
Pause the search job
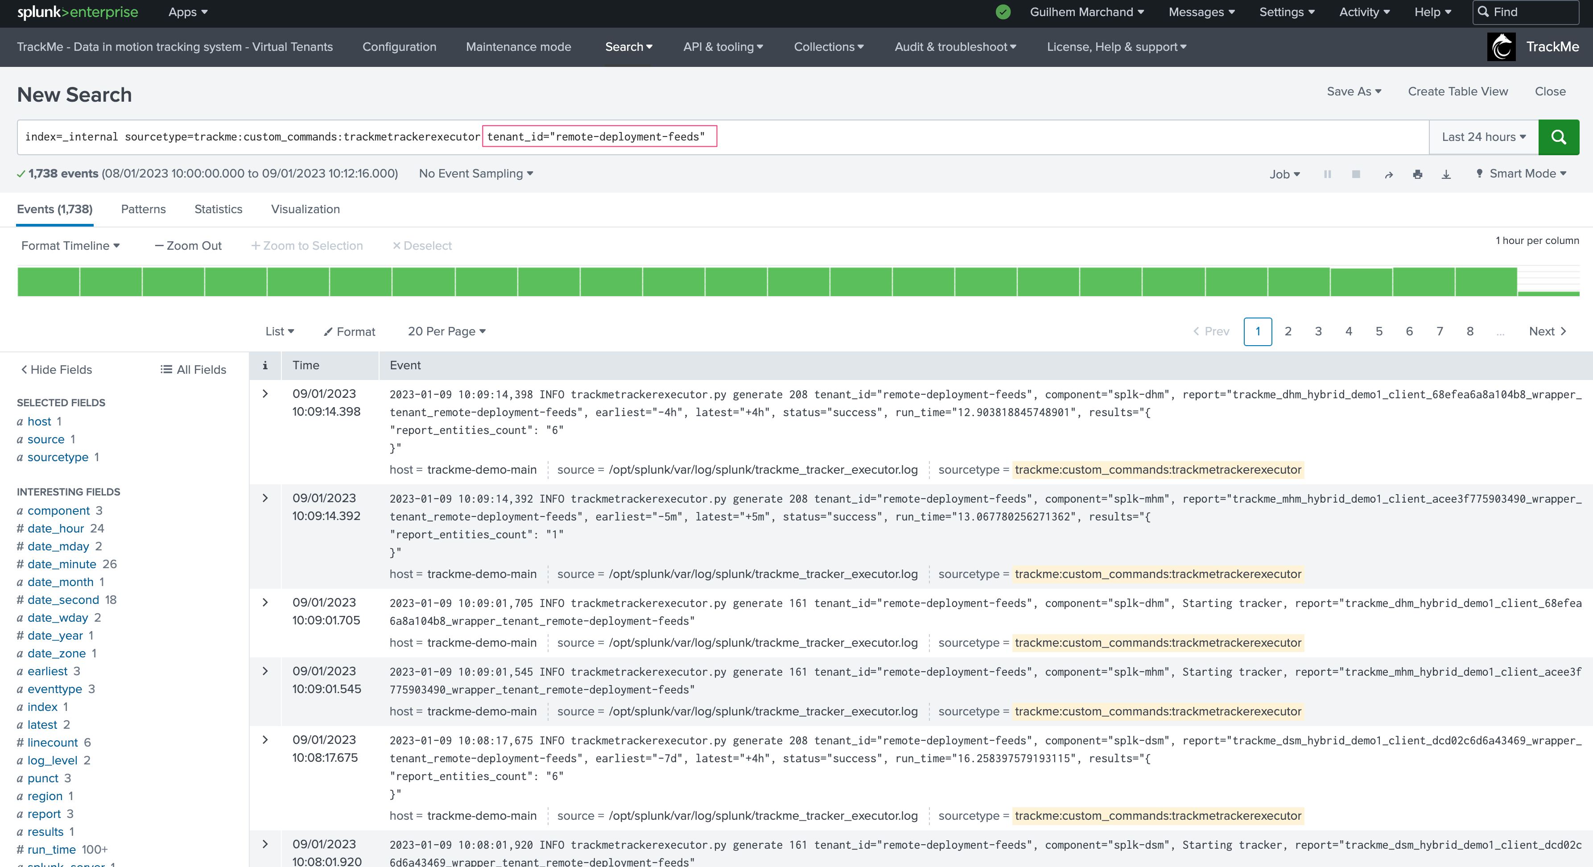point(1327,174)
